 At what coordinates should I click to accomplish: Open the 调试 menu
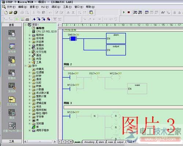[x=56, y=7]
